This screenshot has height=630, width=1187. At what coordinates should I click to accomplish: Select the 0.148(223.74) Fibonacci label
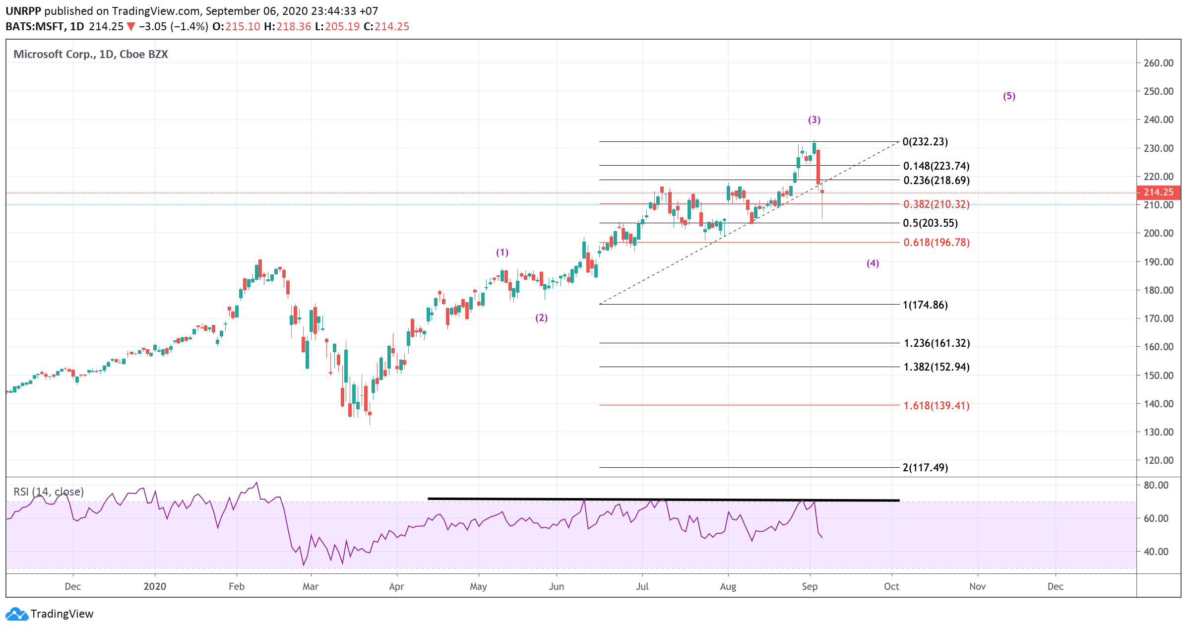(x=936, y=166)
